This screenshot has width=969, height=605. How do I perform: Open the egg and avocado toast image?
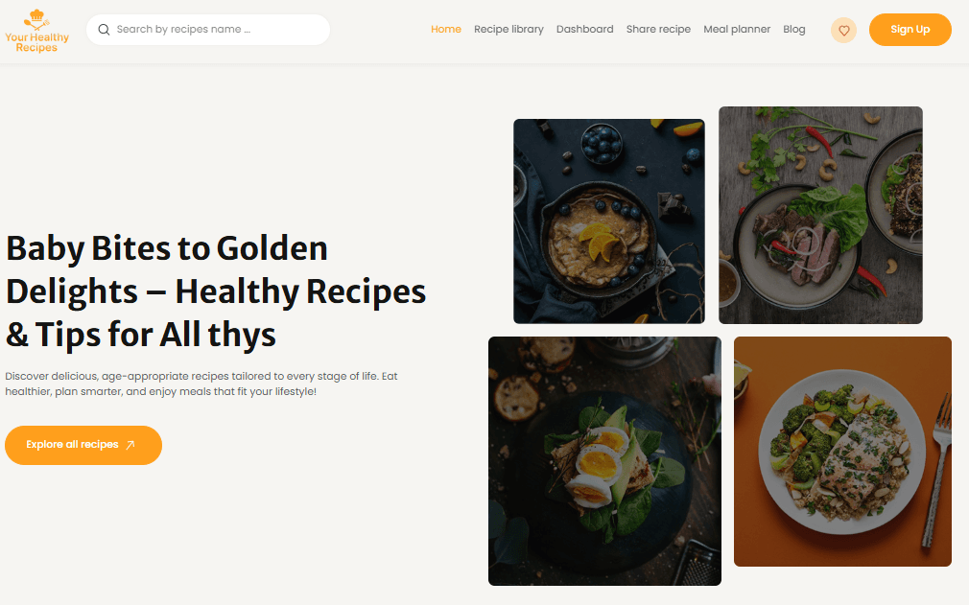[x=604, y=461]
